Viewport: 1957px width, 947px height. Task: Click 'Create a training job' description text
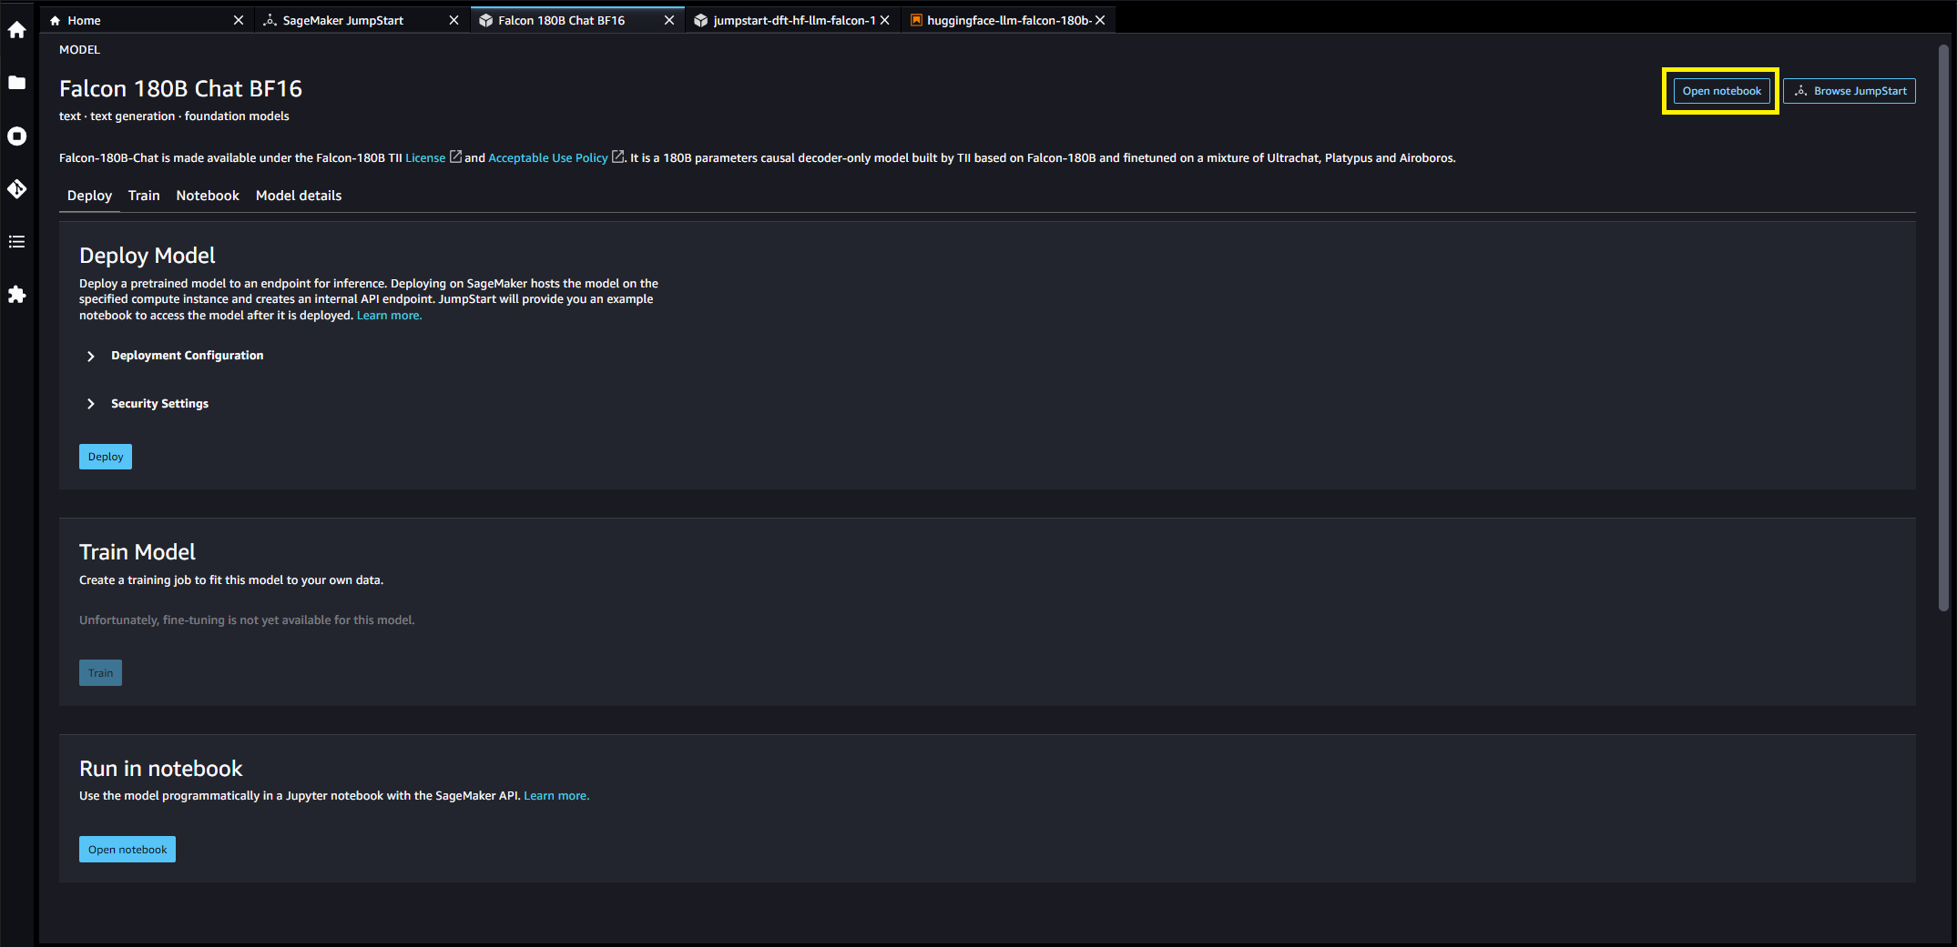click(231, 580)
